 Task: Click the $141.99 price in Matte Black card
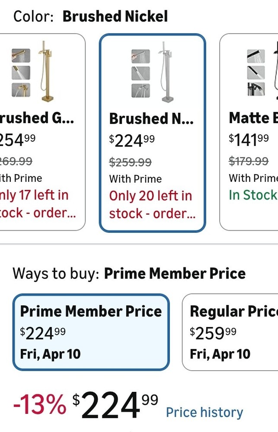coord(249,140)
